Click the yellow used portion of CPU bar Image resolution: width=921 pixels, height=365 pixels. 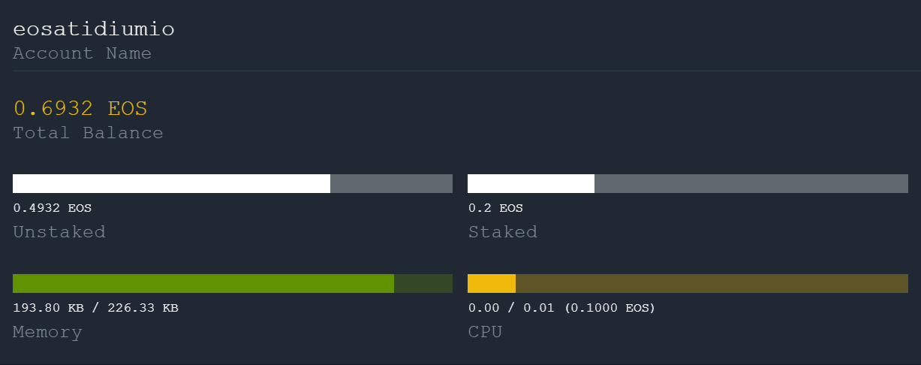(x=491, y=283)
